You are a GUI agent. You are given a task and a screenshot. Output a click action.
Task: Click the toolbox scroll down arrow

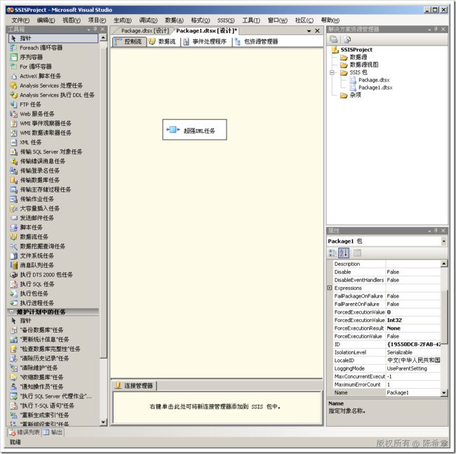point(103,422)
